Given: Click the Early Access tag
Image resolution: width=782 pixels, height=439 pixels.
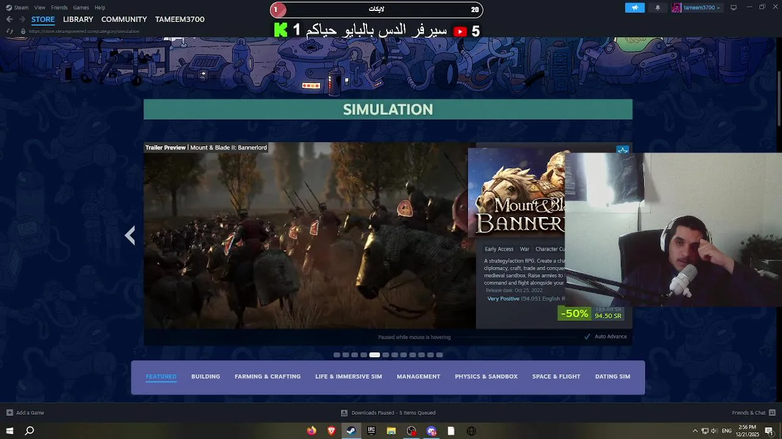Looking at the screenshot, I should 499,249.
